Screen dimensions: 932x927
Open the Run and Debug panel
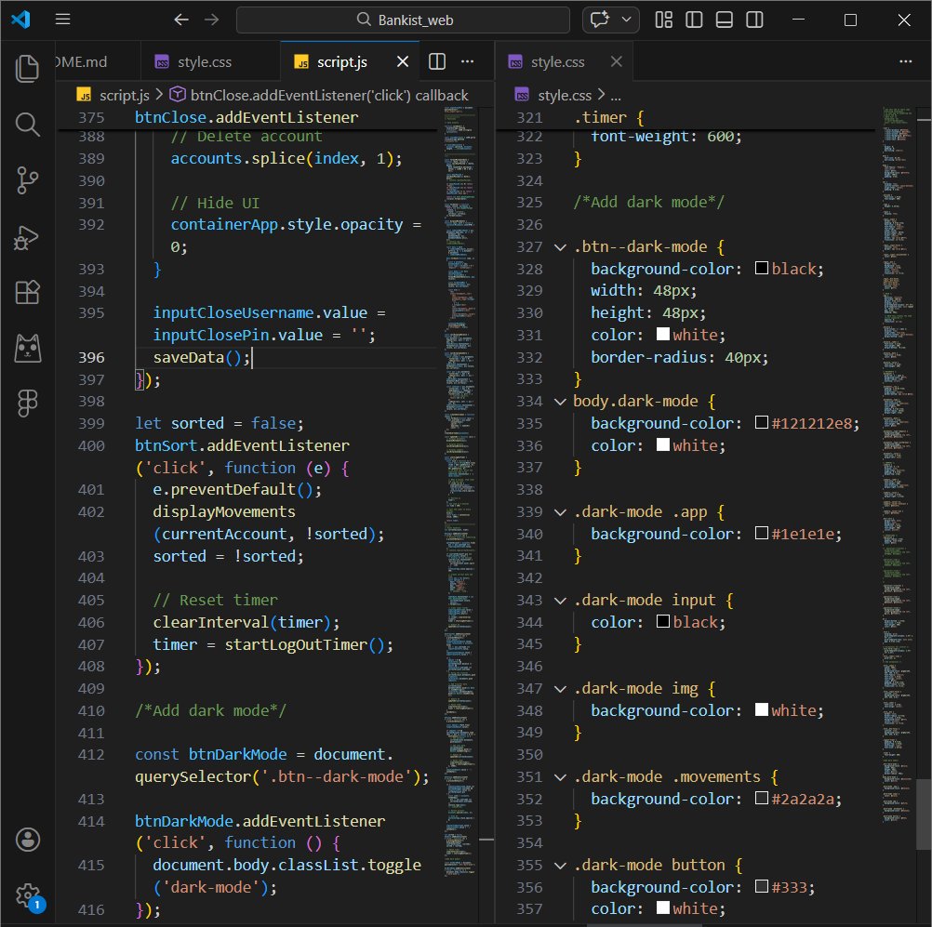pos(28,238)
